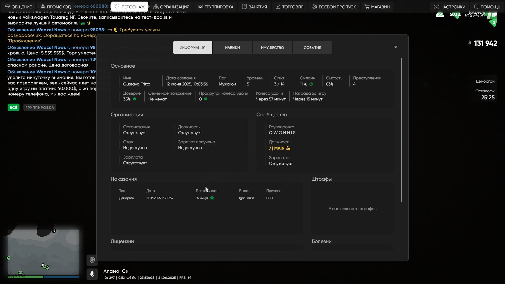Click the 7 | MAIN rank text
Viewport: 505px width, 284px height.
pos(277,148)
